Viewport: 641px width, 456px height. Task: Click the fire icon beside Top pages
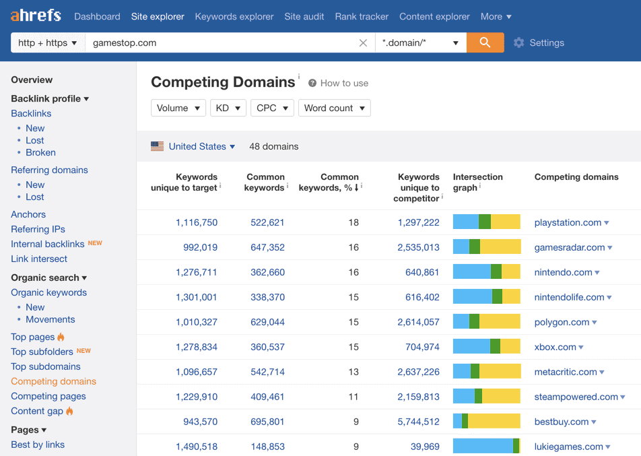(x=61, y=337)
